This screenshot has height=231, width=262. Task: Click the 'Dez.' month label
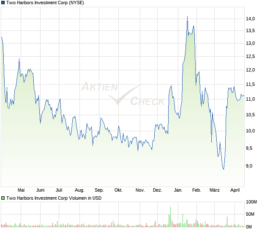coord(157,190)
